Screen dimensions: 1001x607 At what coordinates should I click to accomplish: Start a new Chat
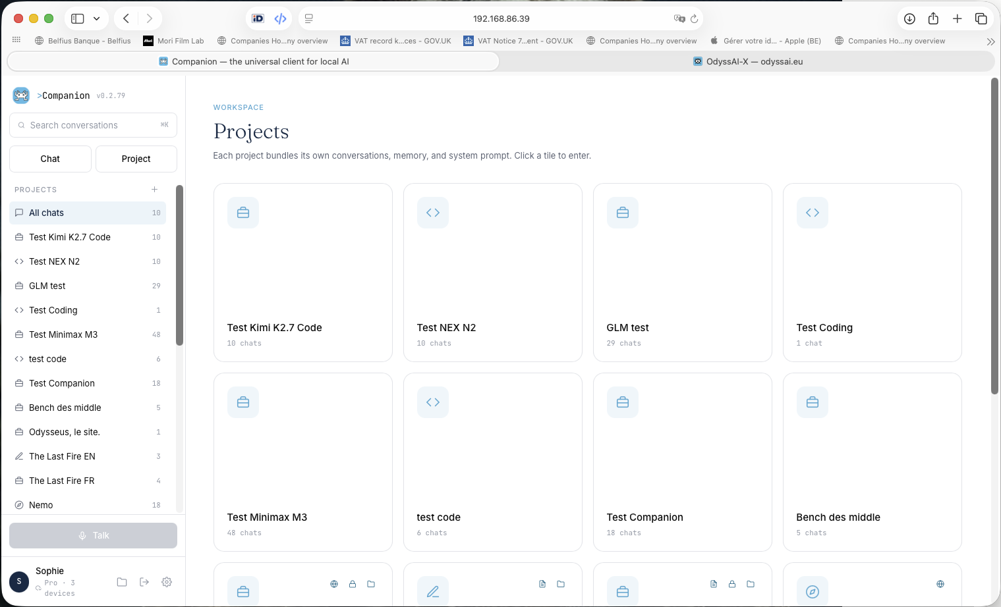tap(50, 159)
